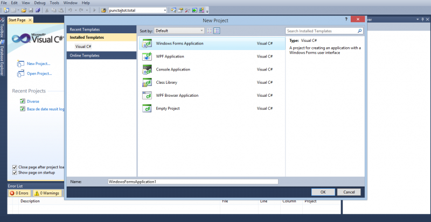The image size is (431, 222).
Task: Select Console Application template
Action: 212,69
